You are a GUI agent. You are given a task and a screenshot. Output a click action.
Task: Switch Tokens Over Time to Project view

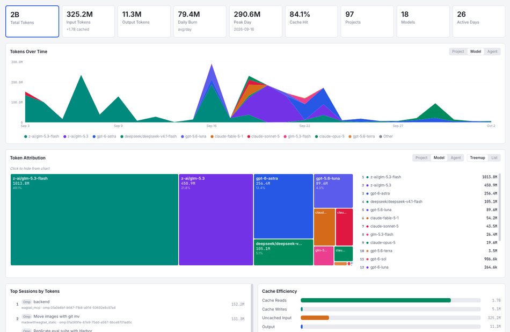458,52
